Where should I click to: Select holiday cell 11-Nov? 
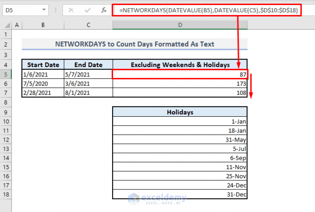coord(180,167)
